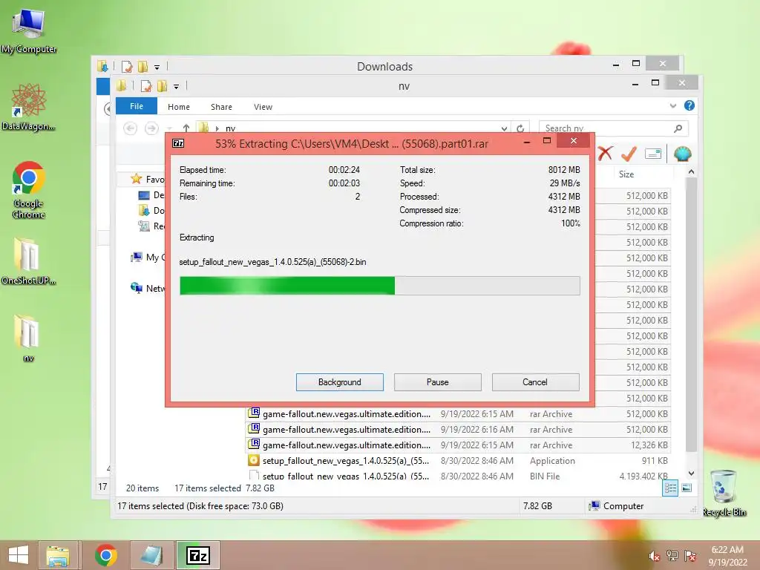This screenshot has width=760, height=570.
Task: Select Network in the navigation pane
Action: tap(148, 288)
